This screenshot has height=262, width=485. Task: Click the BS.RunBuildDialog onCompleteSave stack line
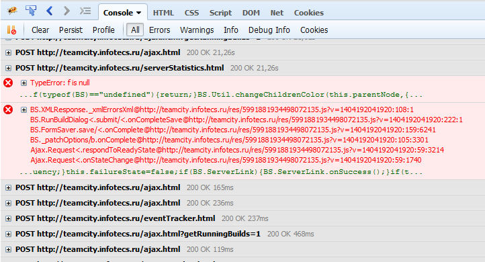tap(247, 120)
